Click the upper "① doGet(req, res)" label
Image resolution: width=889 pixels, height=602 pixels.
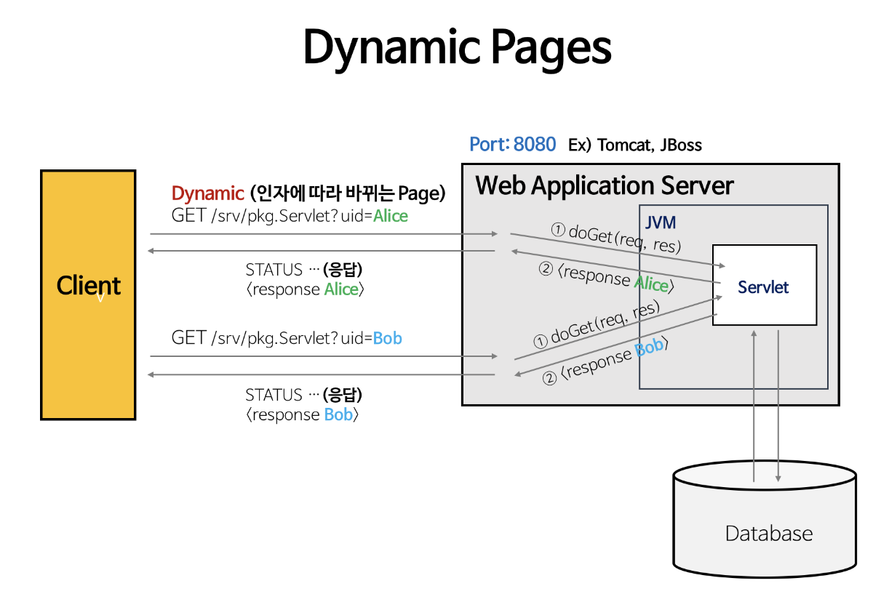click(x=616, y=238)
